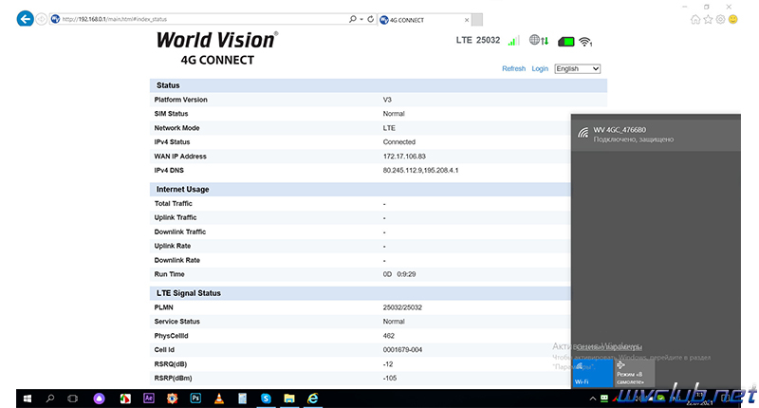This screenshot has width=759, height=408.
Task: Click the LTE signal strength bars icon
Action: pos(513,41)
